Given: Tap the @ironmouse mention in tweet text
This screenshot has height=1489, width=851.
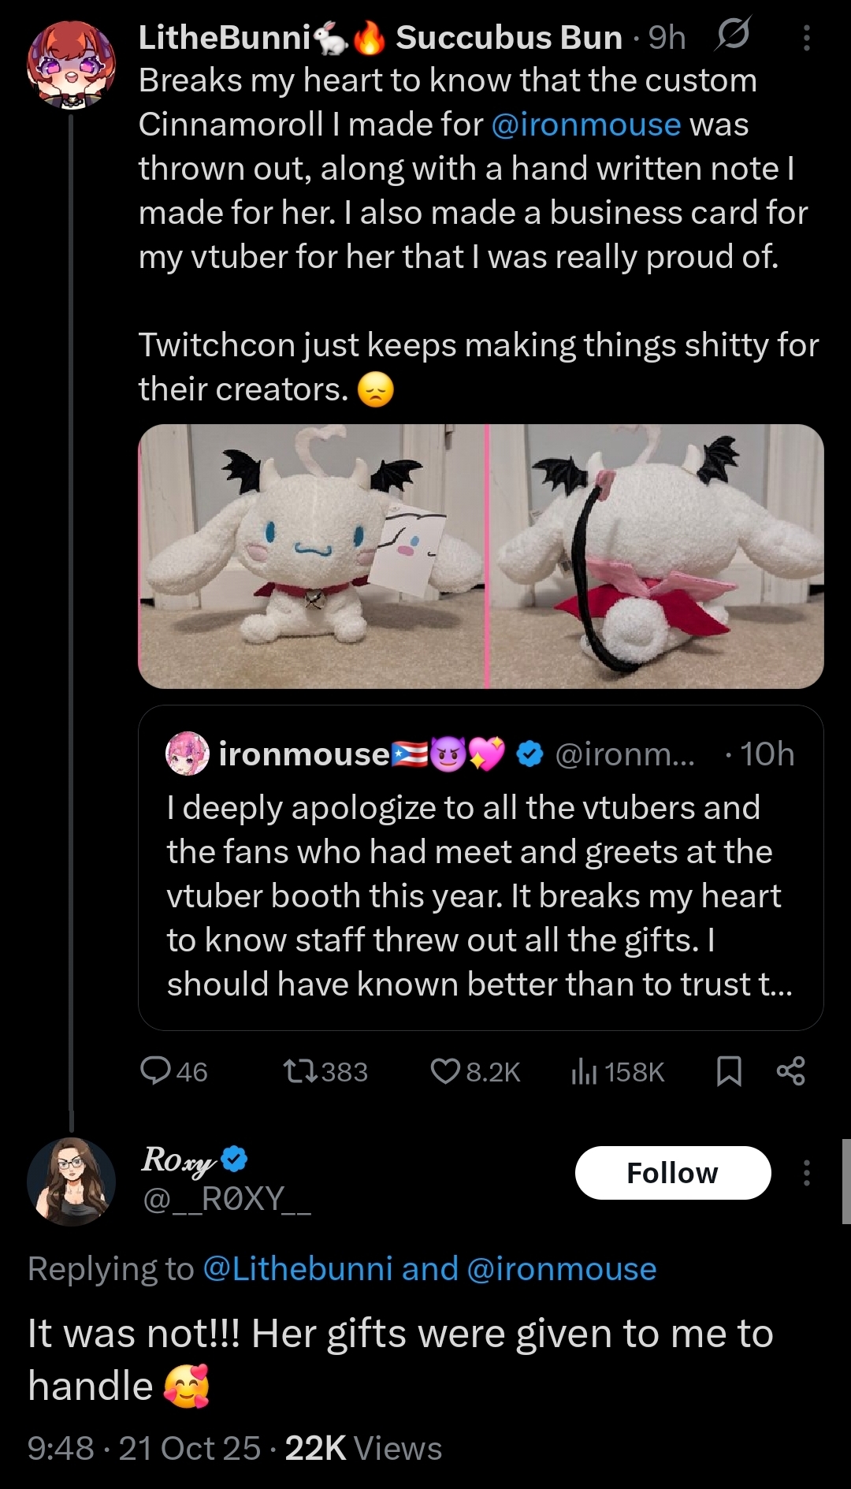Looking at the screenshot, I should point(585,125).
